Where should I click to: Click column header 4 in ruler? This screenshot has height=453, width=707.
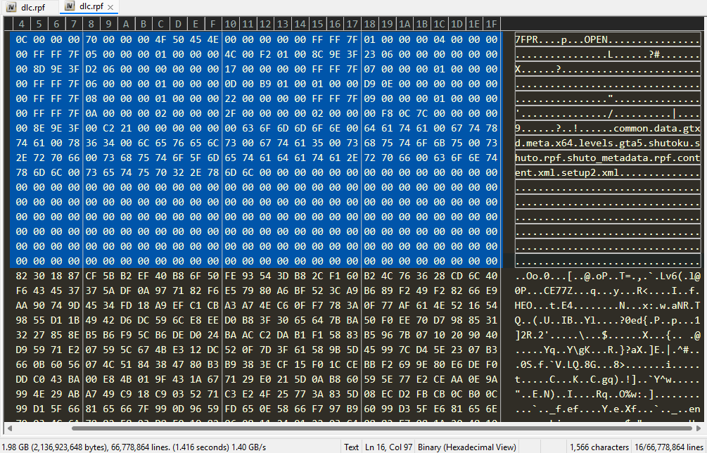(x=22, y=25)
